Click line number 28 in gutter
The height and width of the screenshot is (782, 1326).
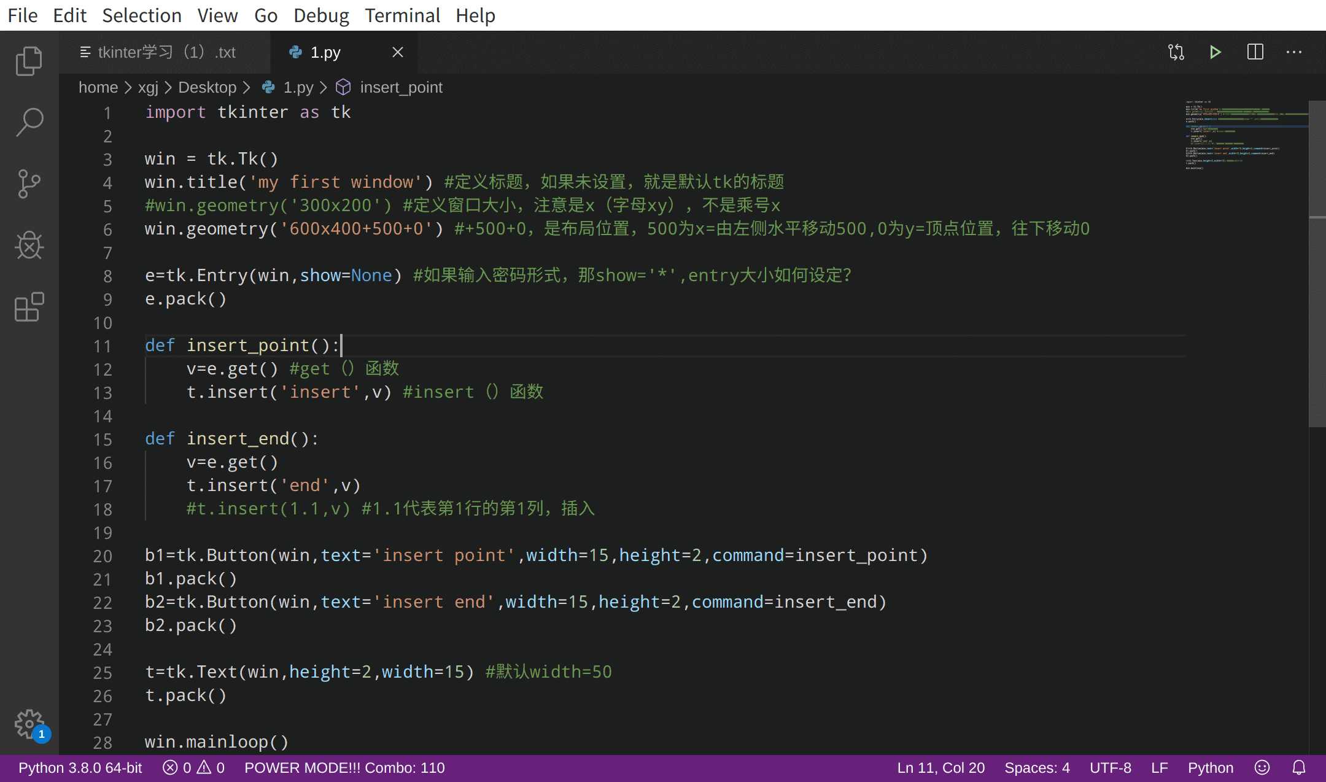pos(103,743)
